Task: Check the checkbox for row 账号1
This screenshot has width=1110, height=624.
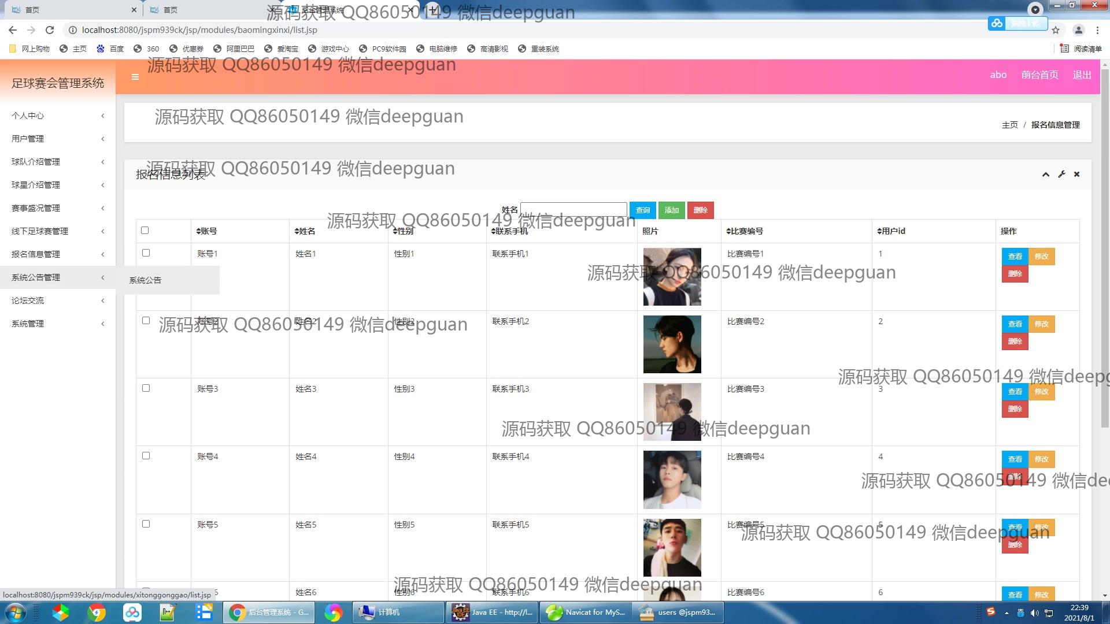Action: coord(146,253)
